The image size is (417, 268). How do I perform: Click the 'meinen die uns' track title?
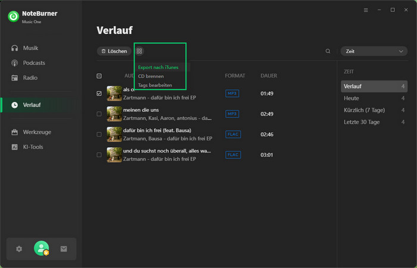141,110
